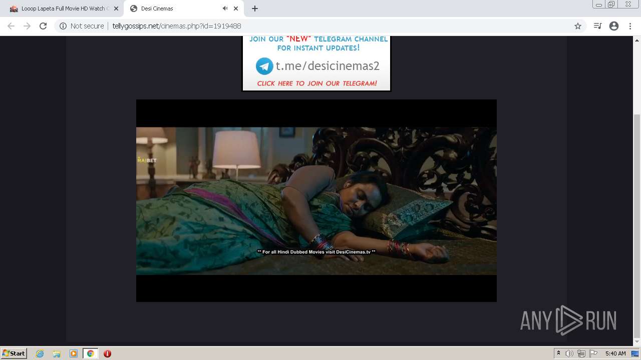This screenshot has height=360, width=641.
Task: Click the RAIBET logo in video
Action: tap(147, 160)
